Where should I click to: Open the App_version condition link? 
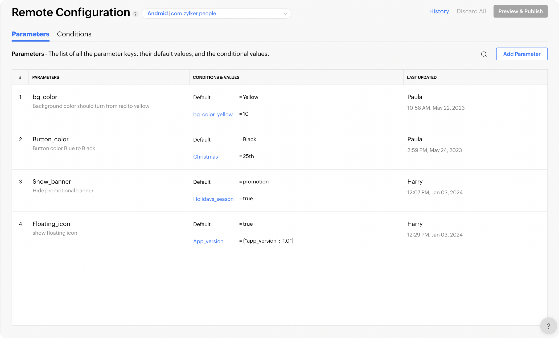208,241
